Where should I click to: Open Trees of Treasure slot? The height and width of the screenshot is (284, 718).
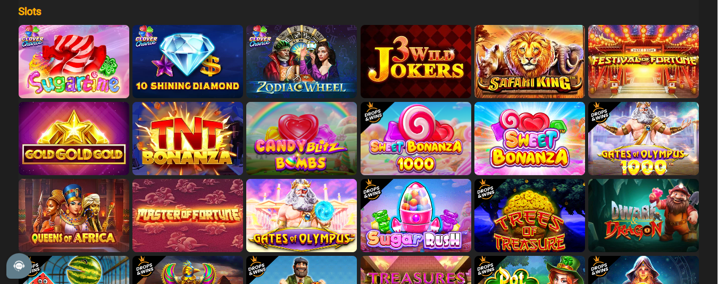[x=530, y=216]
